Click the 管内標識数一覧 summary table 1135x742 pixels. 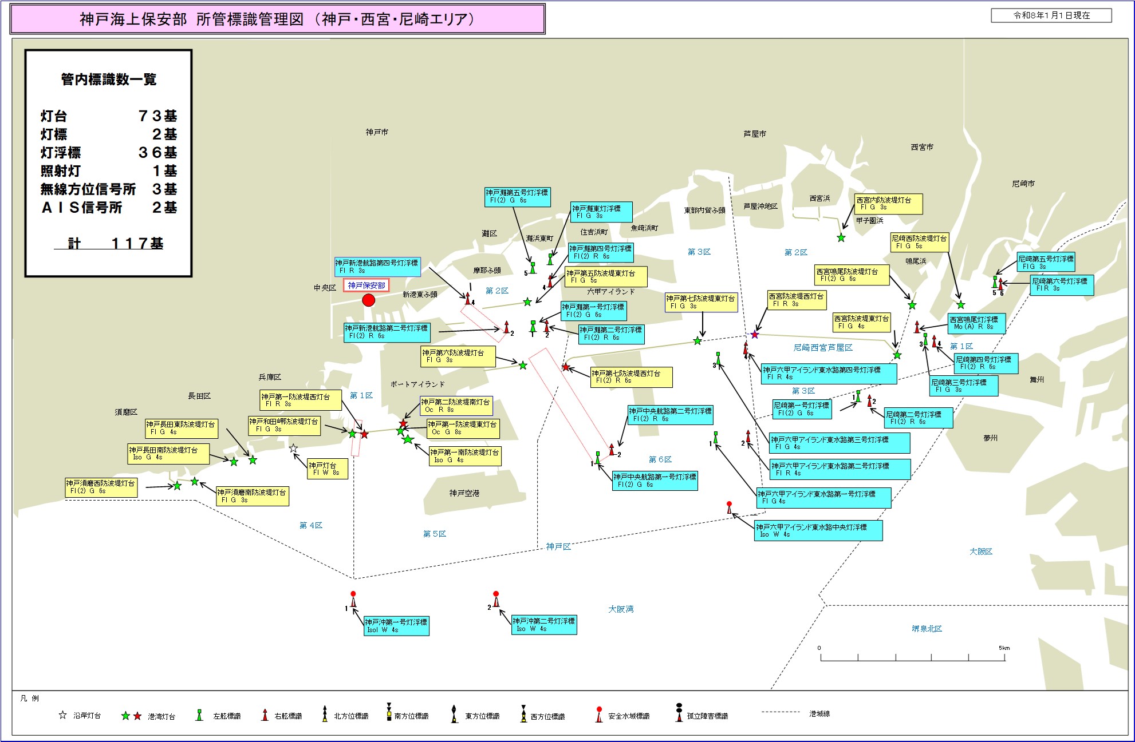(108, 163)
